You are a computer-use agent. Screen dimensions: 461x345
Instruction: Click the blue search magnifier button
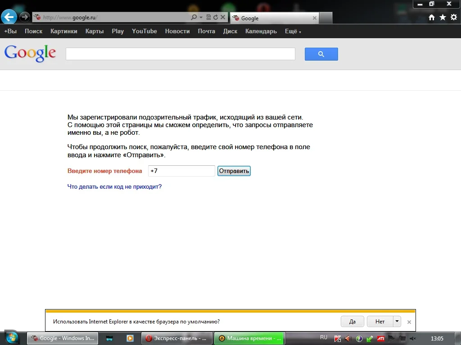pyautogui.click(x=321, y=54)
